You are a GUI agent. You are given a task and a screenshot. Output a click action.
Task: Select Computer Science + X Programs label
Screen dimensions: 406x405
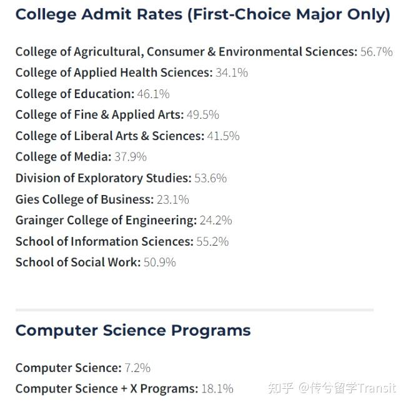point(106,389)
